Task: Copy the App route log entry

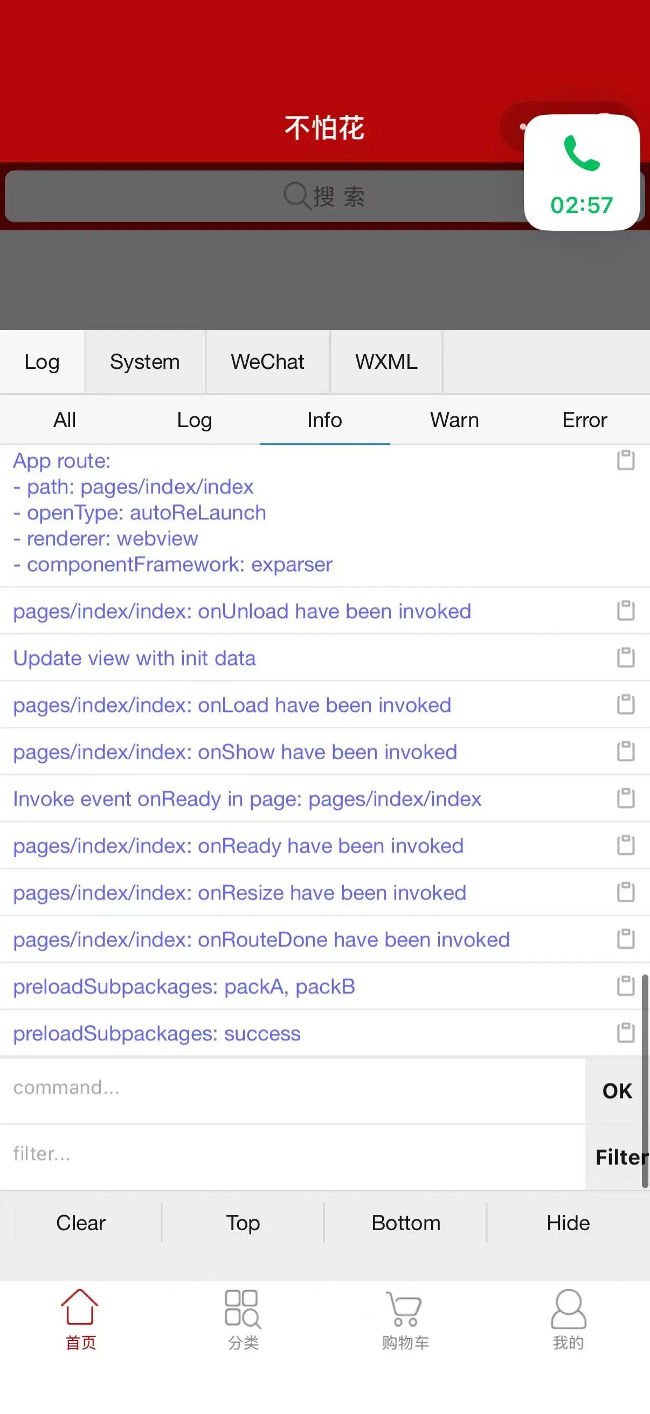Action: click(625, 460)
